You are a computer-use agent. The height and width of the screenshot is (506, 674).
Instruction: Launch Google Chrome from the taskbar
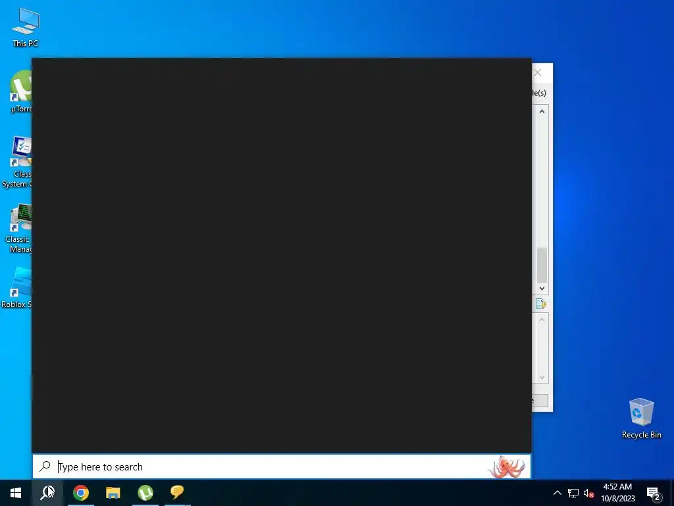(81, 493)
